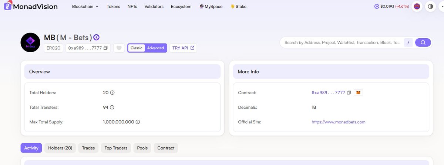Open the Contract tab

(x=166, y=148)
